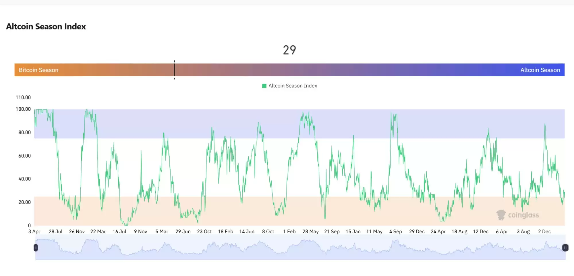Click the 28 May date axis label
574x276 pixels.
coord(310,232)
